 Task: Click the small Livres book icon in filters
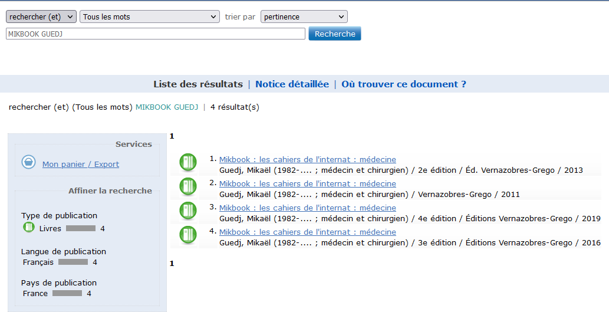click(x=28, y=228)
